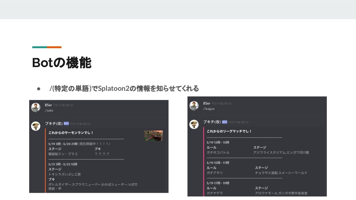Open the salmon run stage thumbnail image
This screenshot has height=200, width=356.
[x=153, y=136]
